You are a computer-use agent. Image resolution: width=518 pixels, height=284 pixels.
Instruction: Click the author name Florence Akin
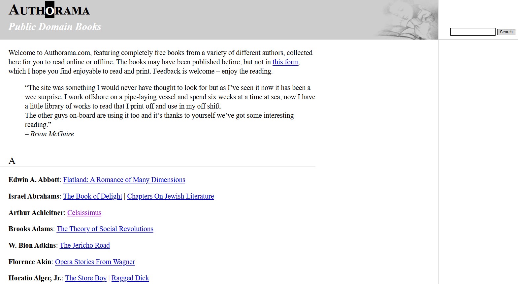point(30,262)
